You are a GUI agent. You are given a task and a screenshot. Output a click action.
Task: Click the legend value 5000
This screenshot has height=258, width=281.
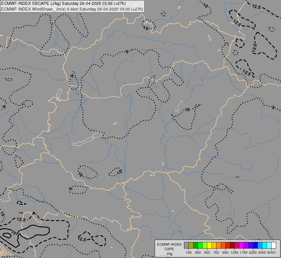271,253
